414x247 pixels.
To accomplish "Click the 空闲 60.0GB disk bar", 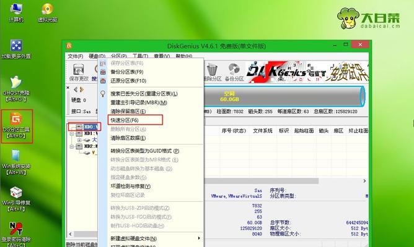I will pyautogui.click(x=284, y=96).
